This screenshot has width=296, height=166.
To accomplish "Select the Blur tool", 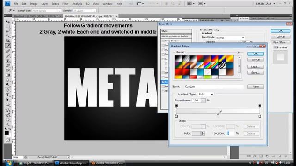I will (x=7, y=80).
